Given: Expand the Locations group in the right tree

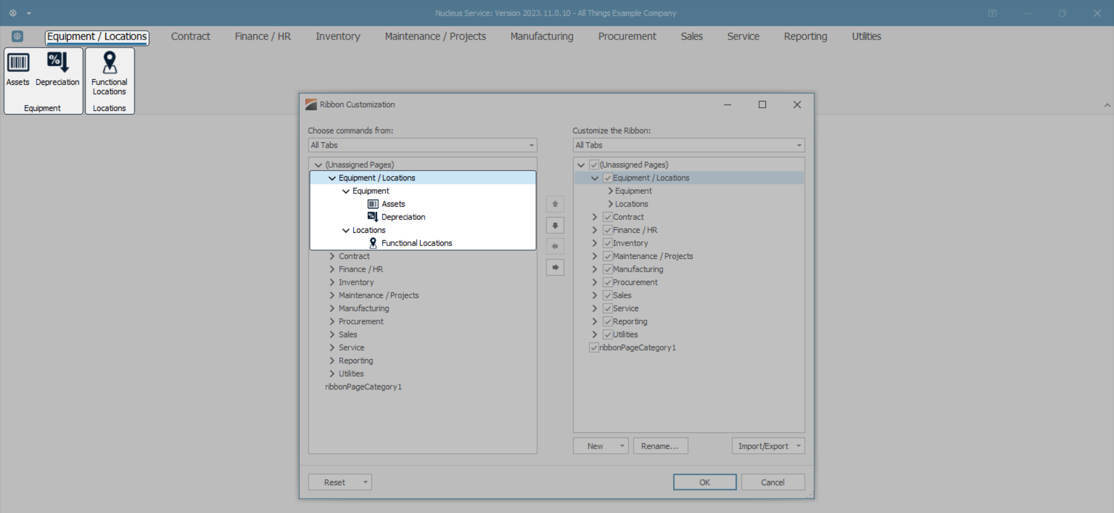Looking at the screenshot, I should coord(610,204).
